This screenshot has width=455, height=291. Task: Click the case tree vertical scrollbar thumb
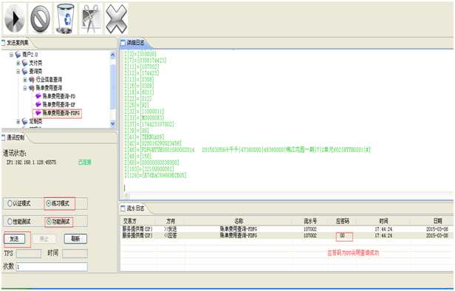click(x=113, y=87)
